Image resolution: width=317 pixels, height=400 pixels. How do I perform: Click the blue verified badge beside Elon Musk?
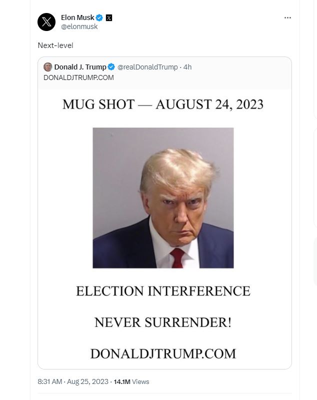99,17
